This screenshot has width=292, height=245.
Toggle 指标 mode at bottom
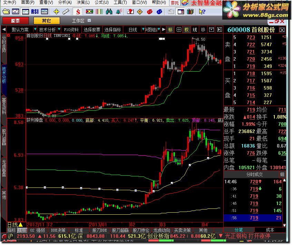pos(11,230)
